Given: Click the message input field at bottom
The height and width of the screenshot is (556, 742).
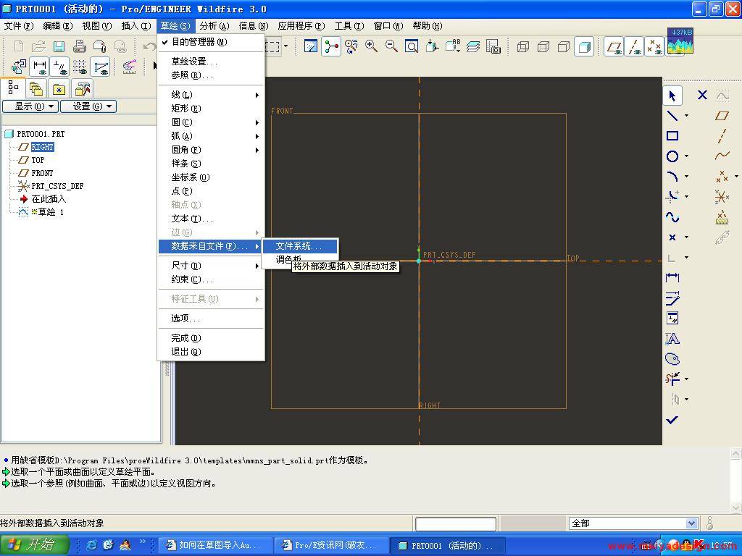Looking at the screenshot, I should pos(456,523).
